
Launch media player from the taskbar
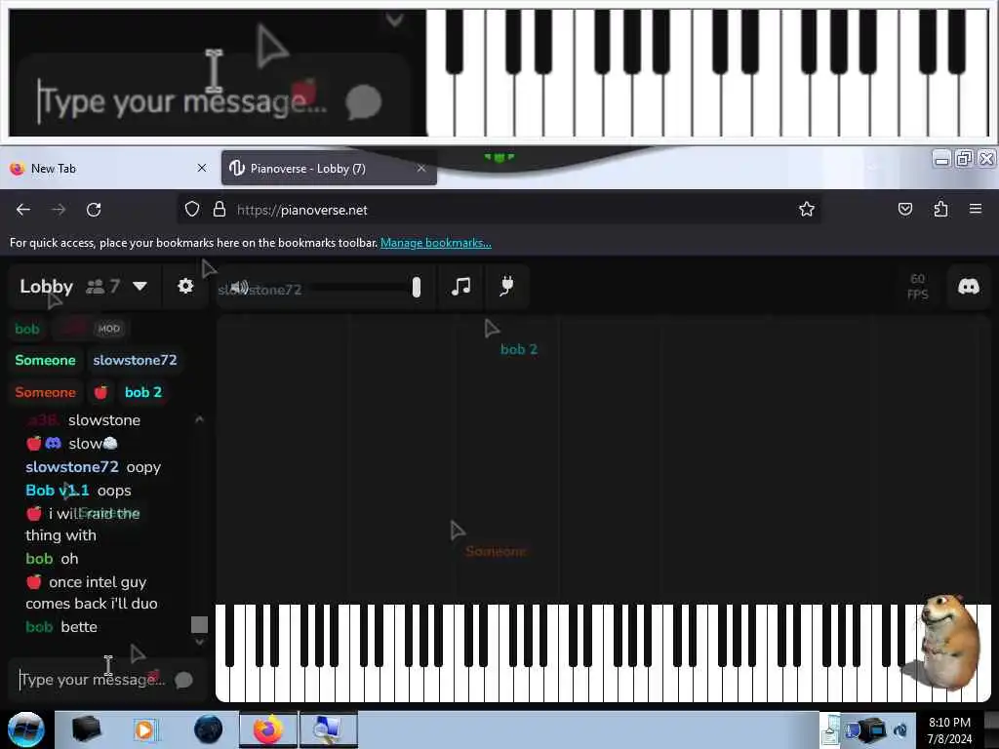pos(145,729)
